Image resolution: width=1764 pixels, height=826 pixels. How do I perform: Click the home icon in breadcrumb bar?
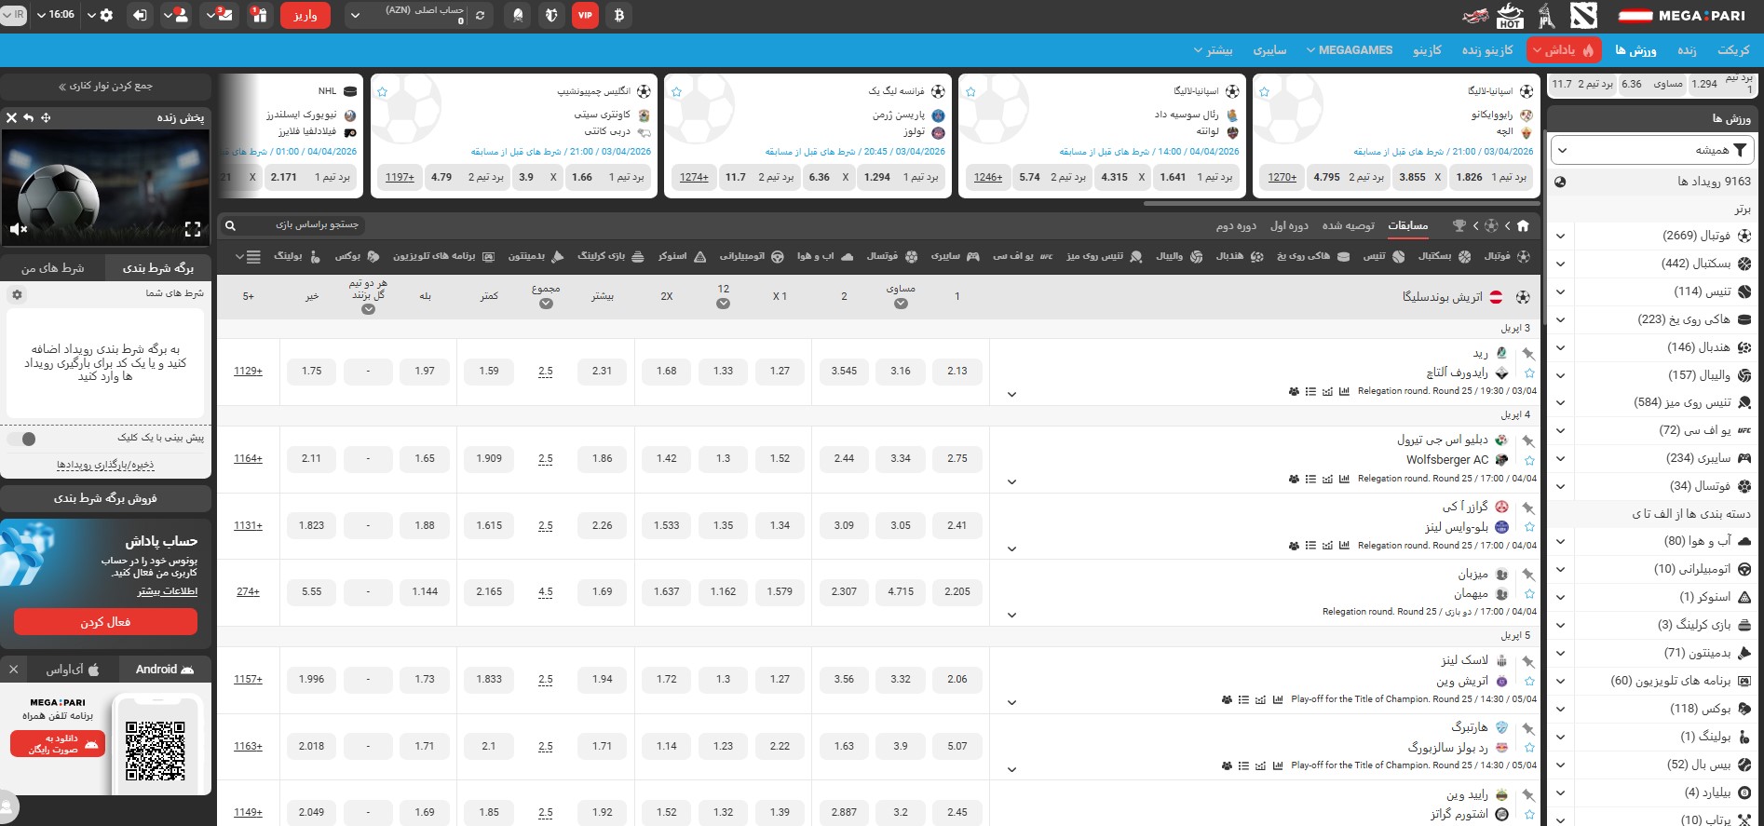coord(1523,225)
